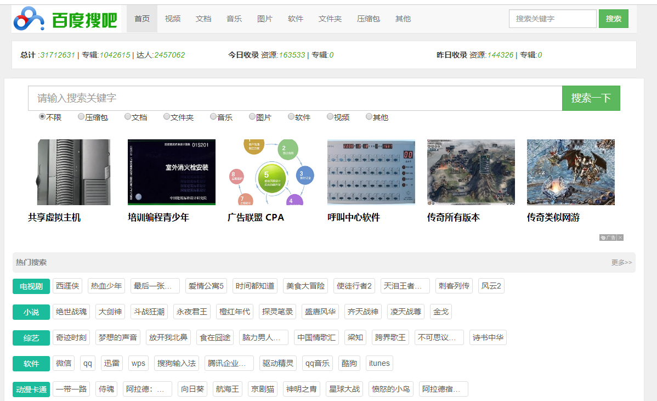Open the 压缩包 nav tab
The width and height of the screenshot is (657, 401).
tap(369, 19)
